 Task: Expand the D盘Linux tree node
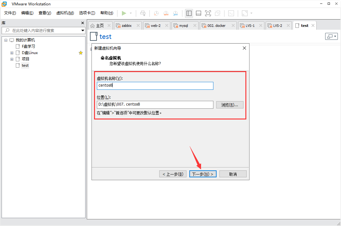click(x=12, y=53)
